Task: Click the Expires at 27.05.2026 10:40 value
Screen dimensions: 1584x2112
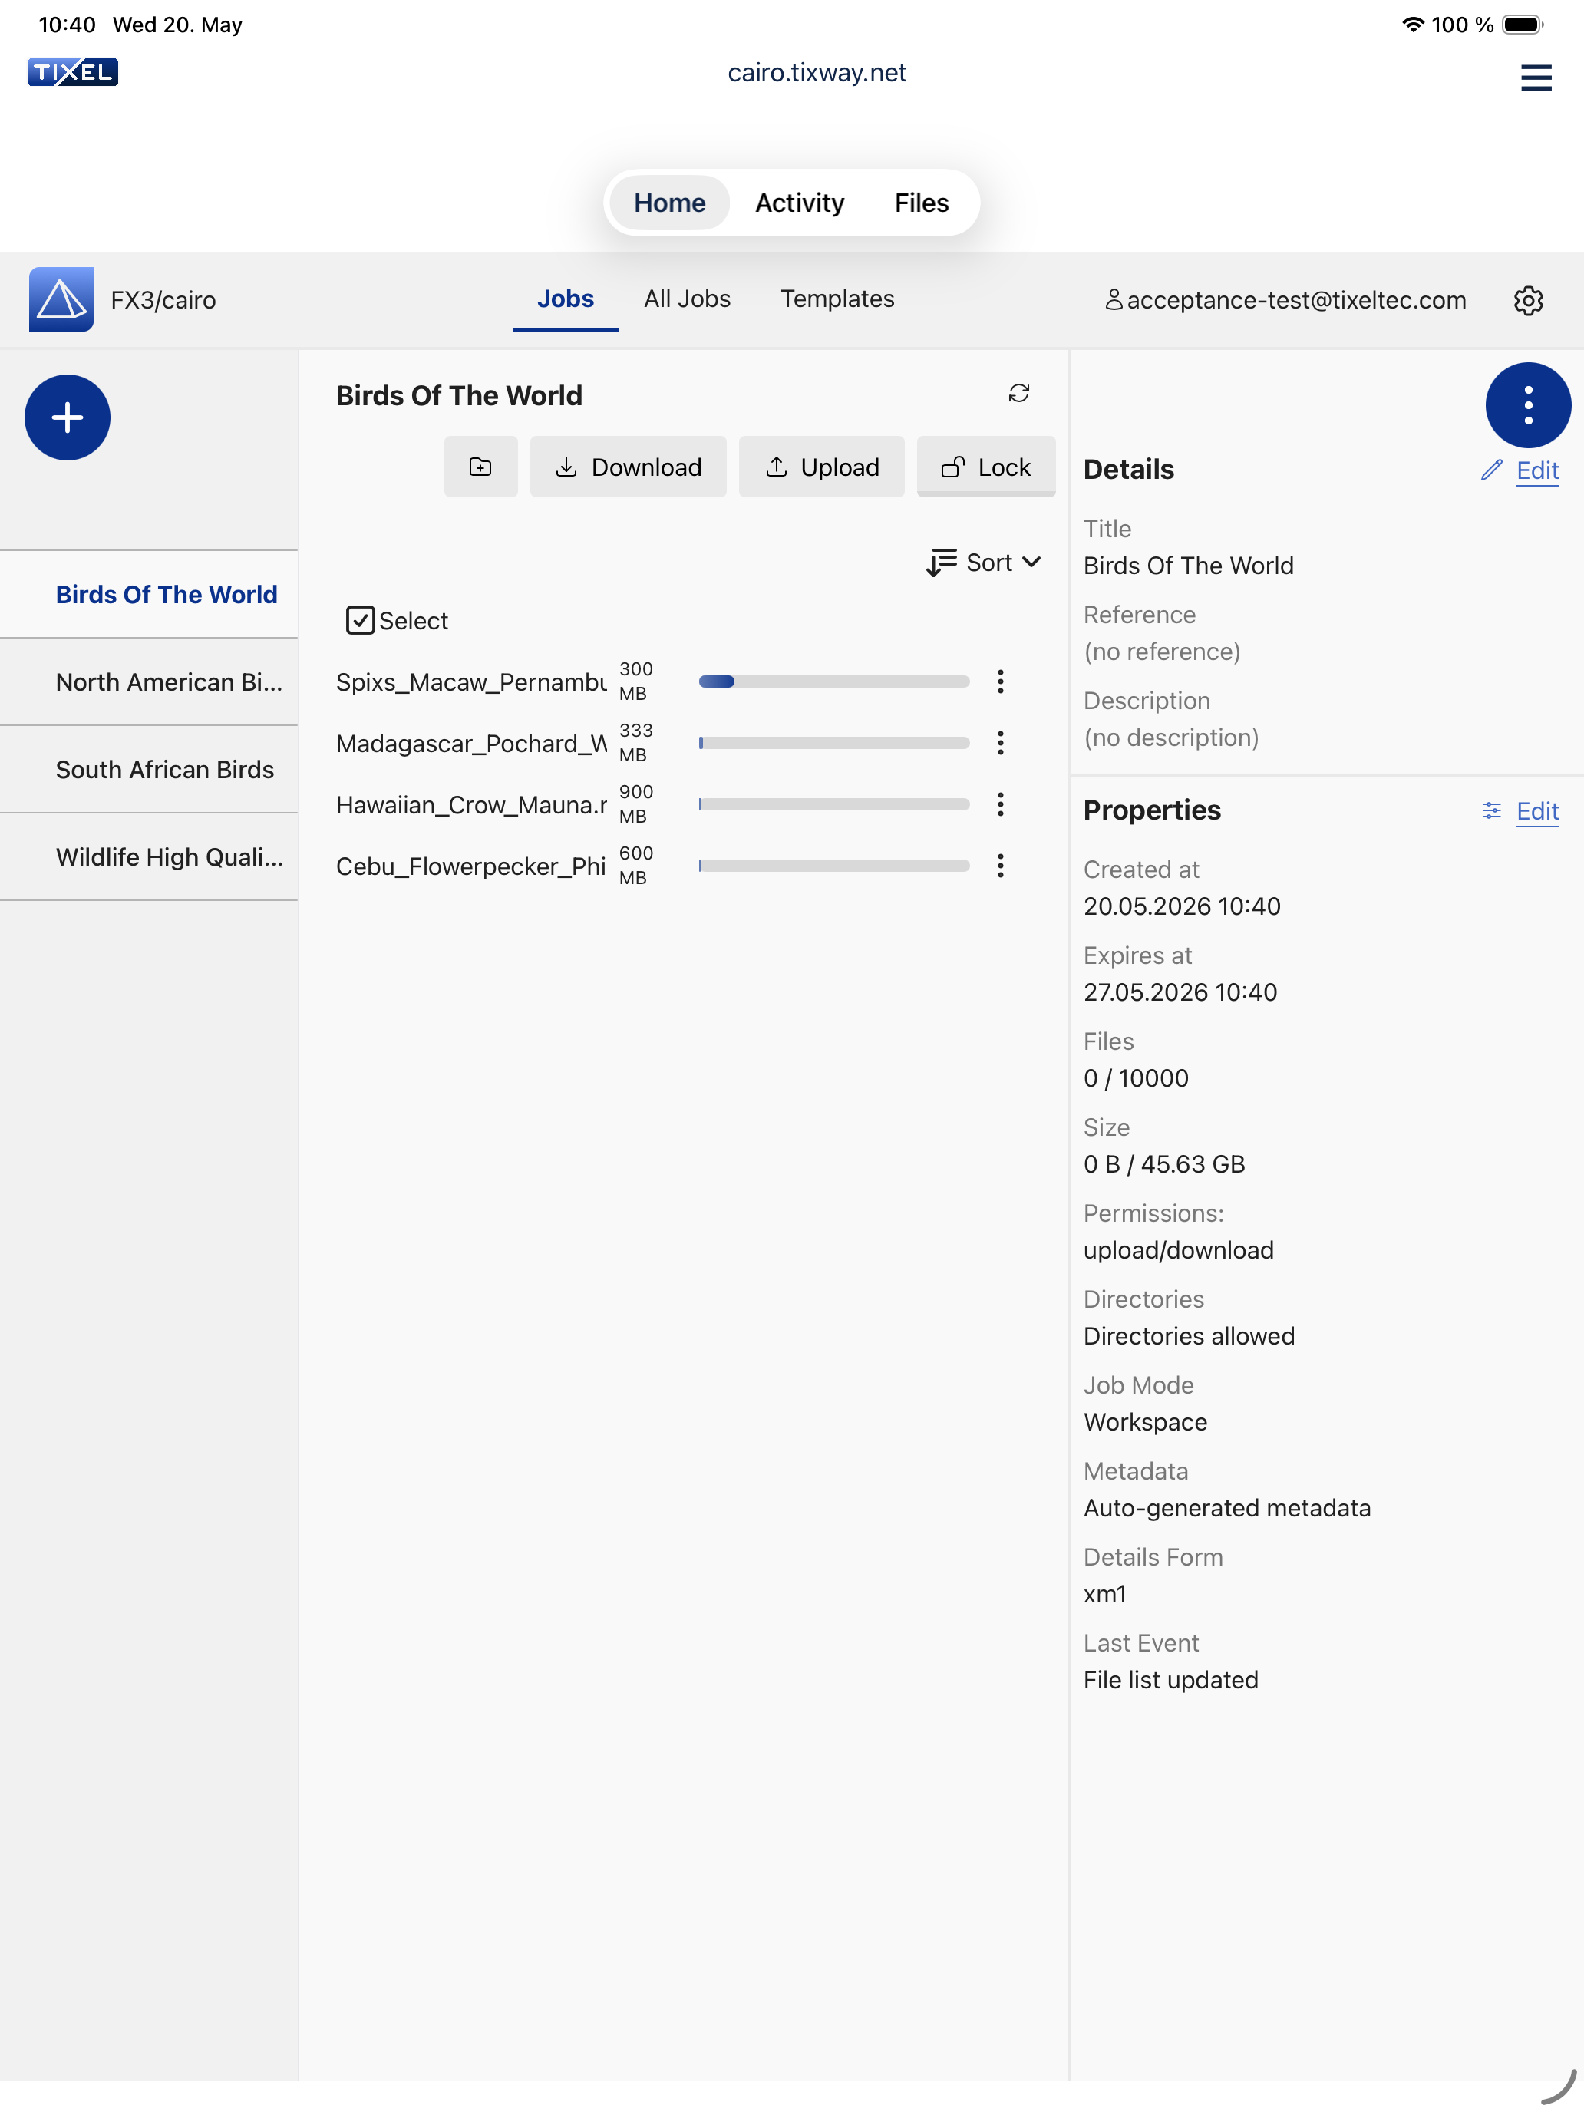Action: tap(1180, 992)
